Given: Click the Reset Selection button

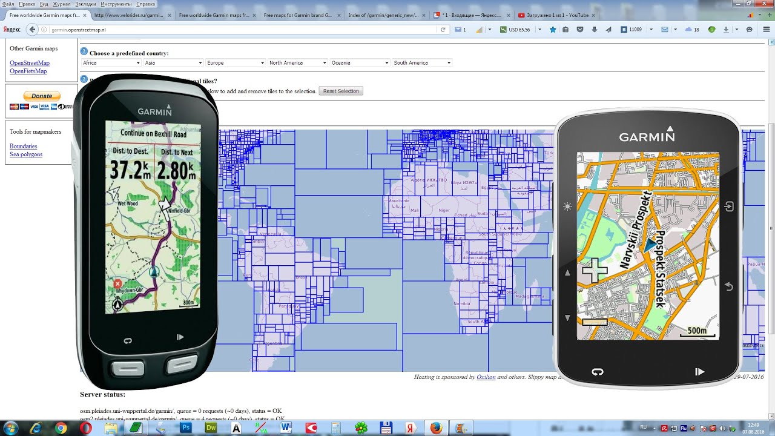Looking at the screenshot, I should click(341, 91).
